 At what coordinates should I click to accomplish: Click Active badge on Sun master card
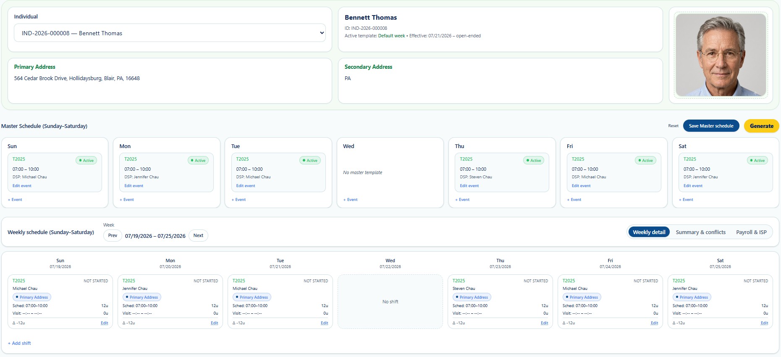(x=86, y=160)
